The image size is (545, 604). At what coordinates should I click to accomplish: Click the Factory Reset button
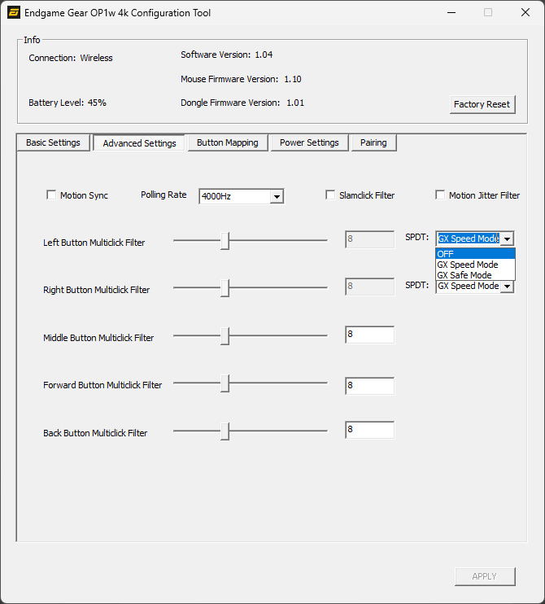tap(482, 104)
